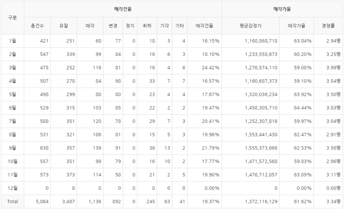Click the 18.10% cell
The height and width of the screenshot is (209, 344).
tap(211, 54)
